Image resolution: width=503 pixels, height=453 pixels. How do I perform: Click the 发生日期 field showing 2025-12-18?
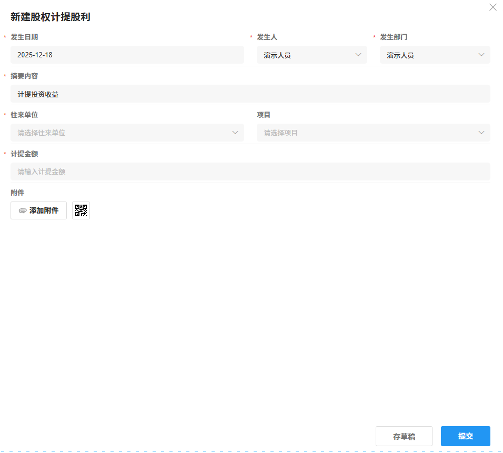coord(127,55)
